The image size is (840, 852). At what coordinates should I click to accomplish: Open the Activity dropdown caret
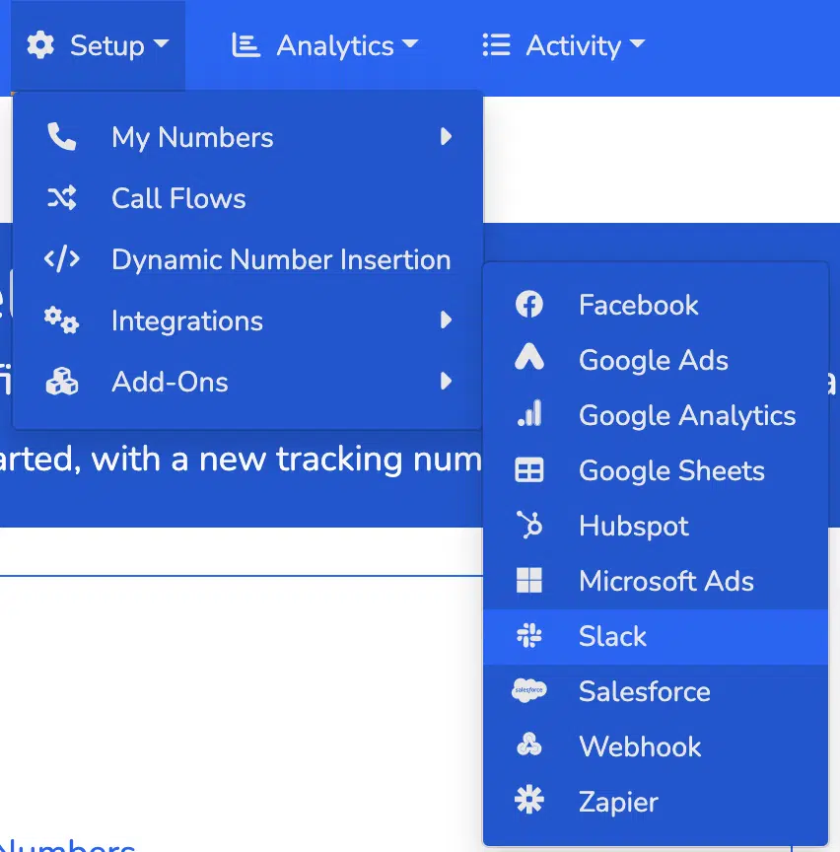(637, 43)
